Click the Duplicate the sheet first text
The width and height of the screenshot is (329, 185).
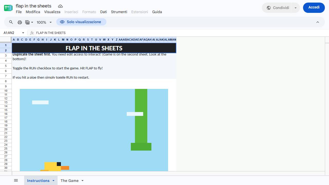pos(32,54)
